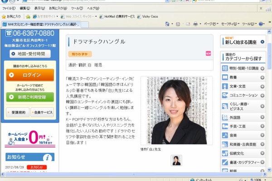Click the green 新規ご利用登録 button
The image size is (272, 181).
pos(30,97)
